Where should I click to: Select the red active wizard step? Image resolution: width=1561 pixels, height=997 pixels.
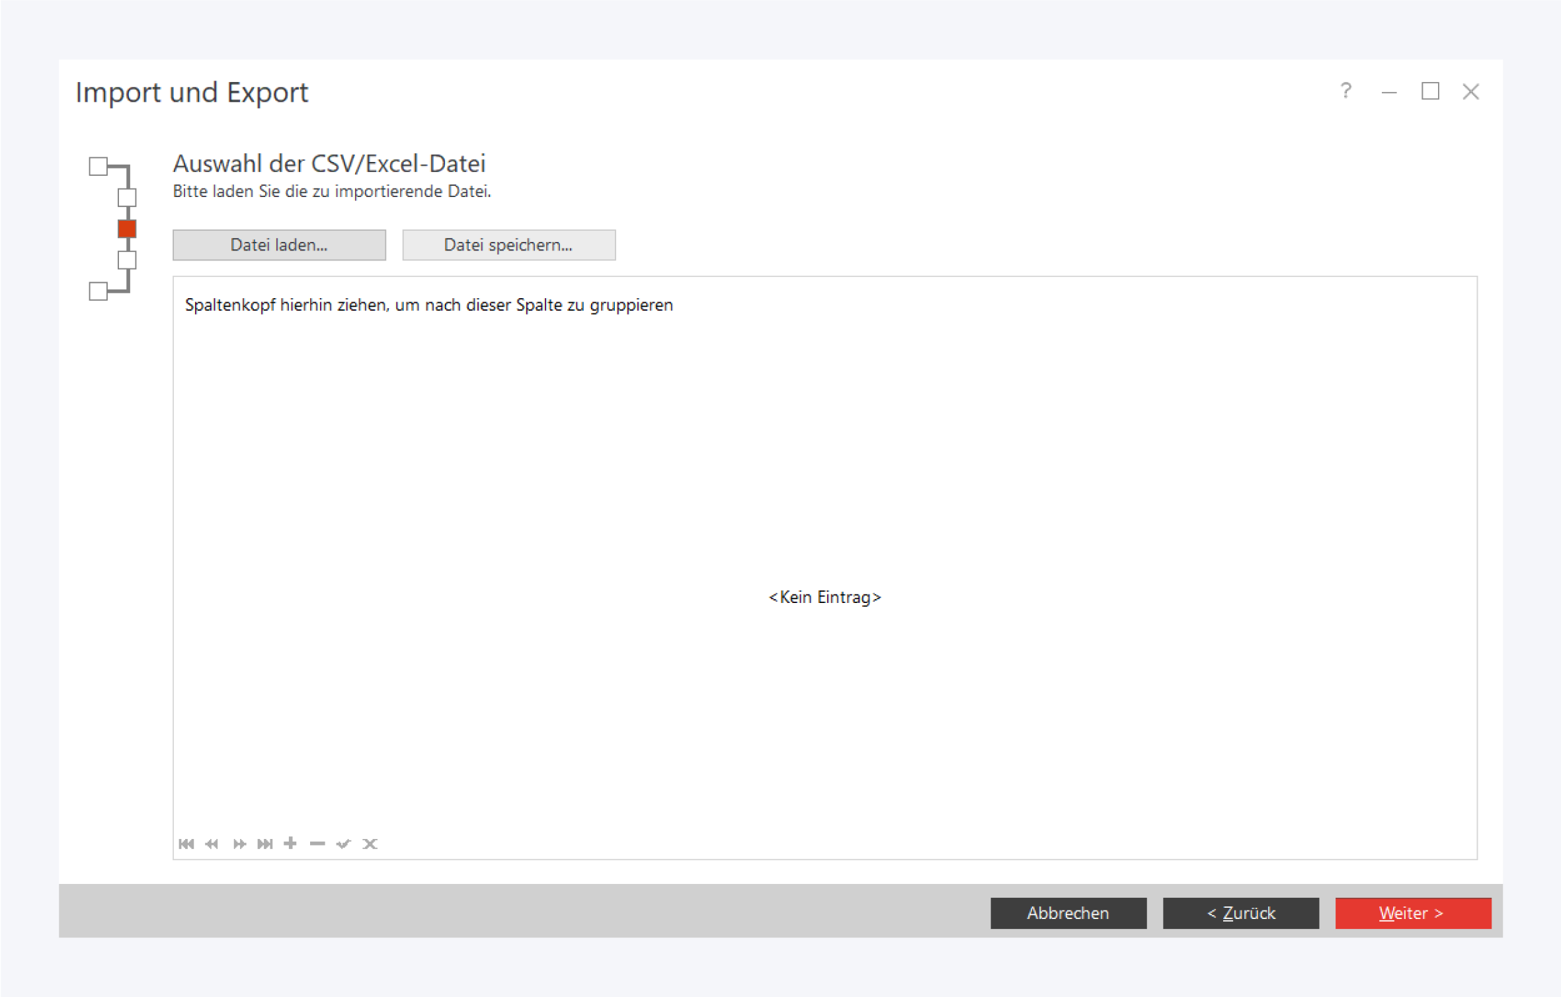tap(127, 229)
